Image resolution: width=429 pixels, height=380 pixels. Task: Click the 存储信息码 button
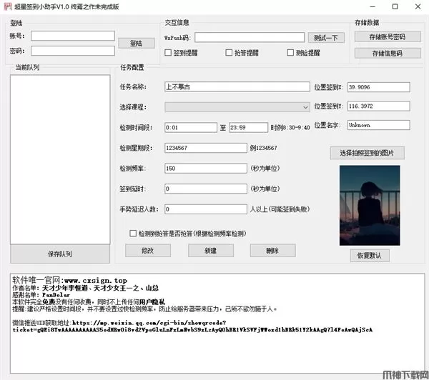click(388, 54)
